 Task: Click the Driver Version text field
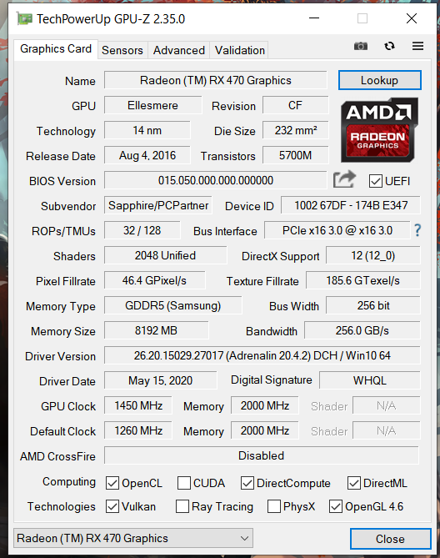pyautogui.click(x=262, y=355)
